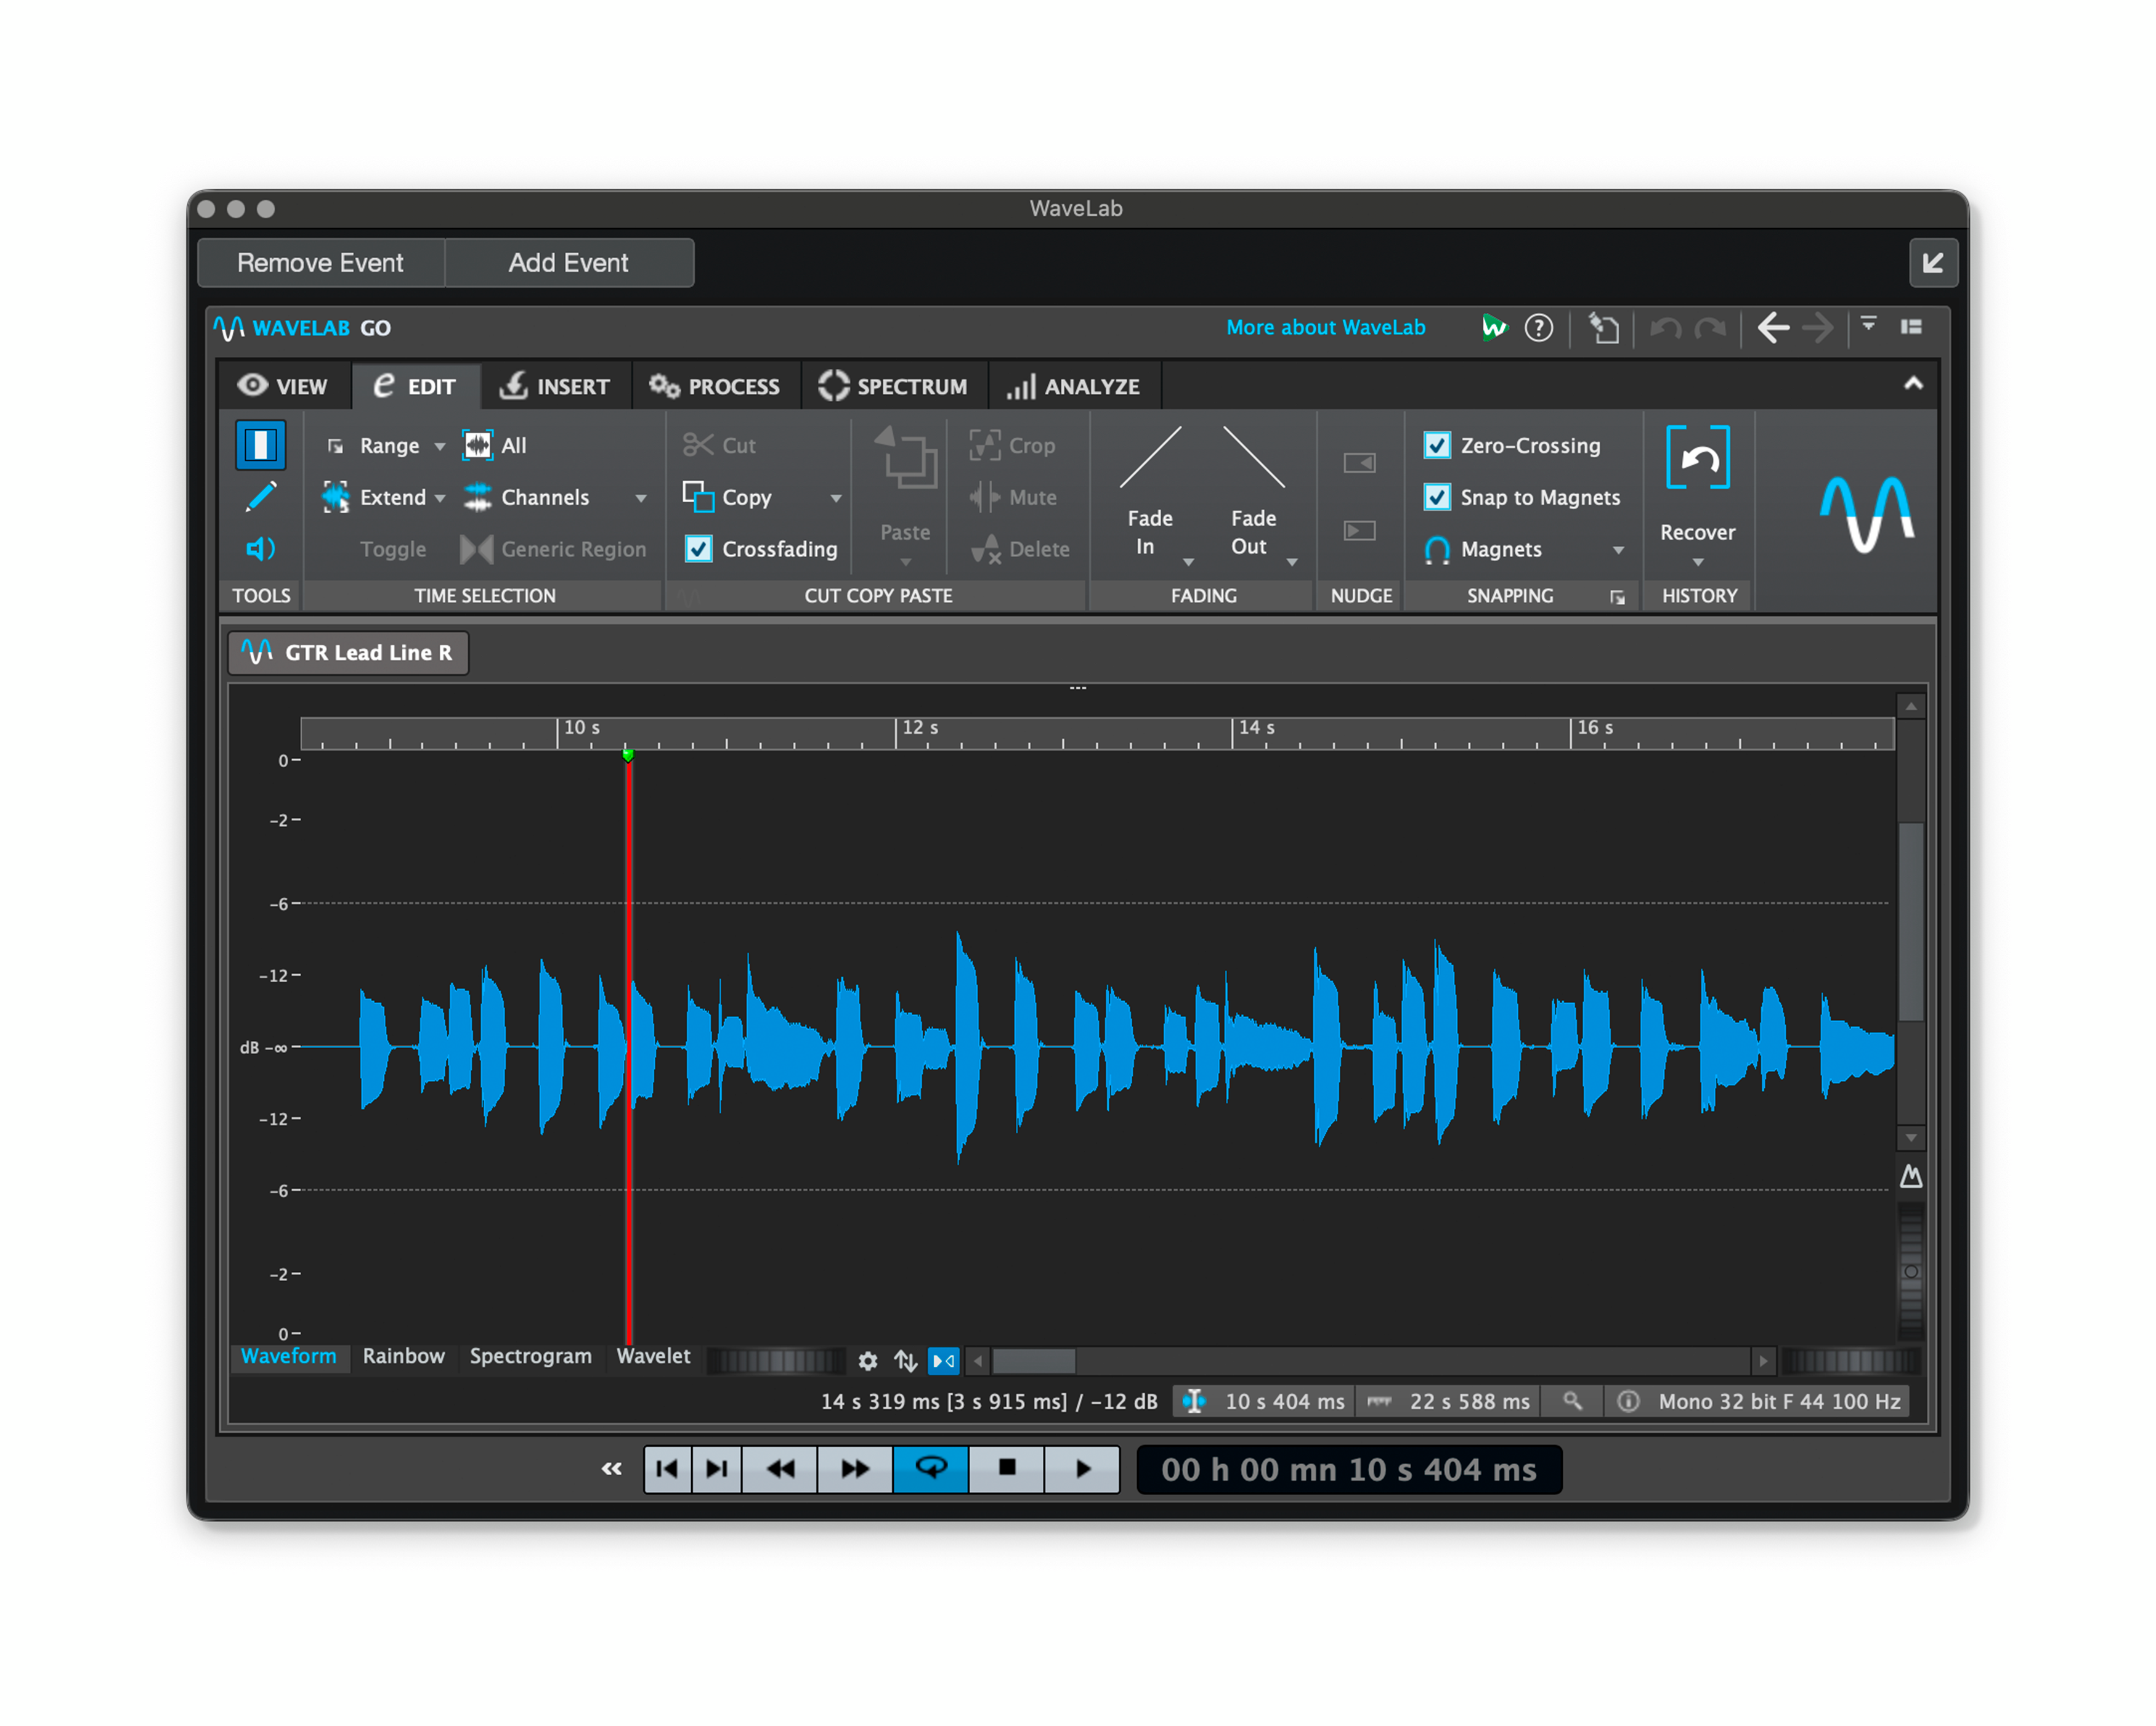Select the time selection tool icon
Image resolution: width=2156 pixels, height=1726 pixels.
click(260, 446)
